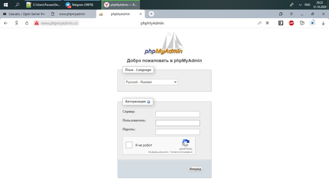Image resolution: width=329 pixels, height=184 pixels.
Task: Focus the Сервер input field
Action: 178,114
